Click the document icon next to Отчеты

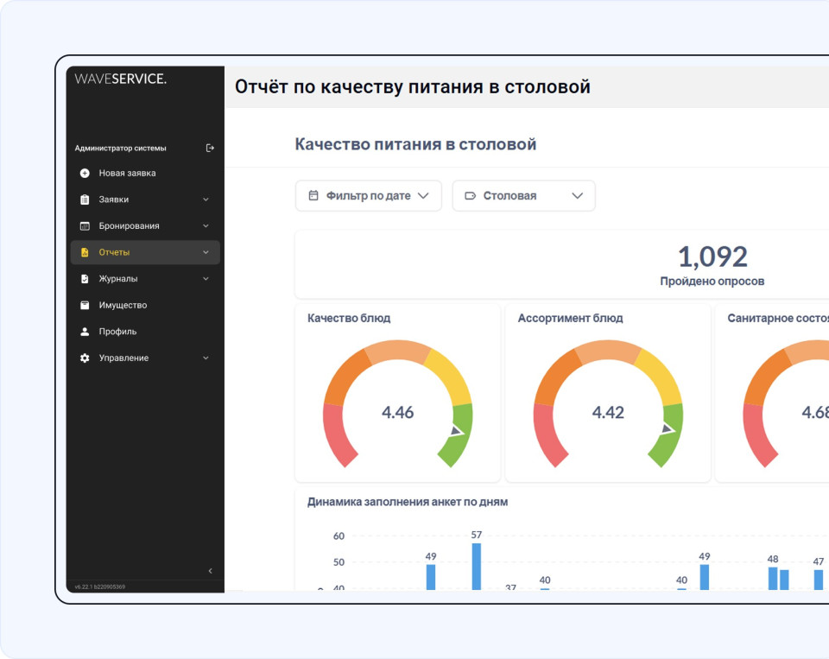tap(85, 252)
